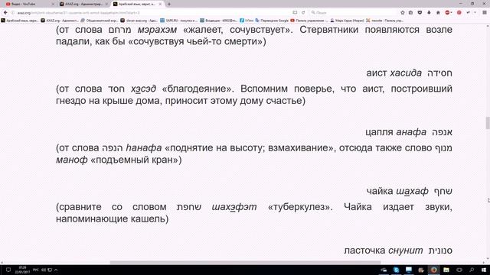Click the word цапля
The image size is (490, 275).
(379, 132)
